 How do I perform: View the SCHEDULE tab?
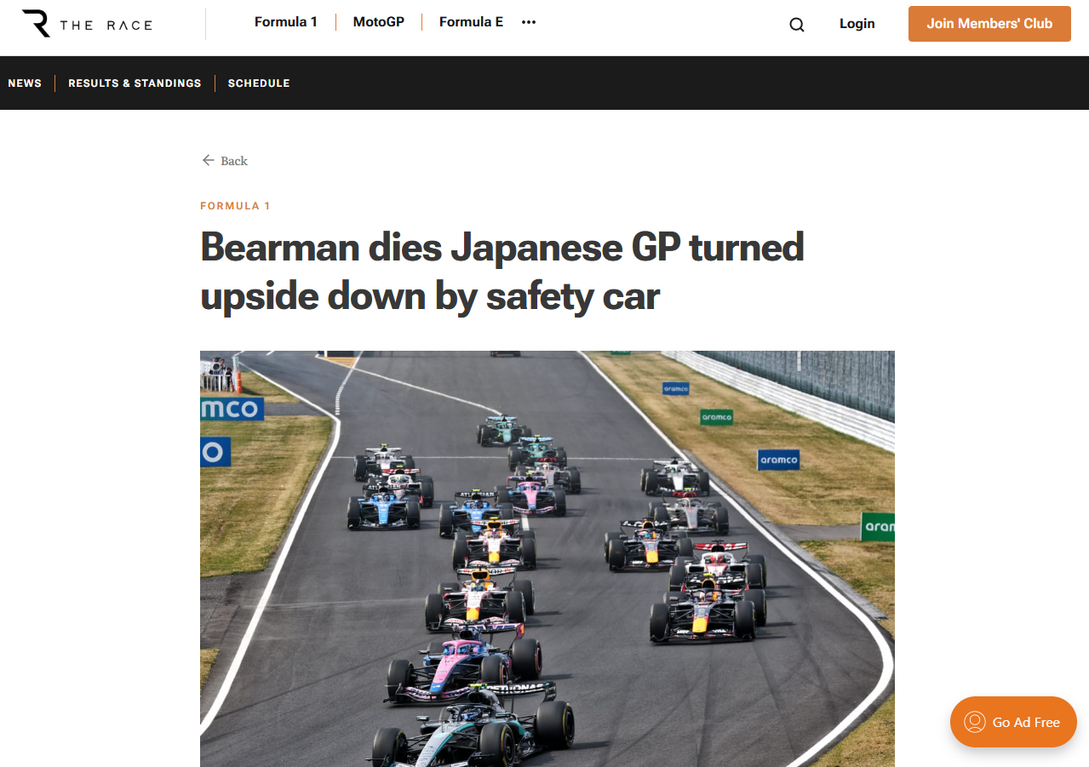click(259, 83)
